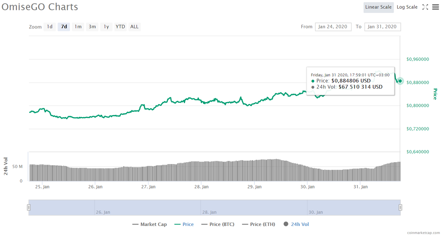Screen dimensions: 442x237
Task: Set zoom to 1d
Action: (50, 27)
